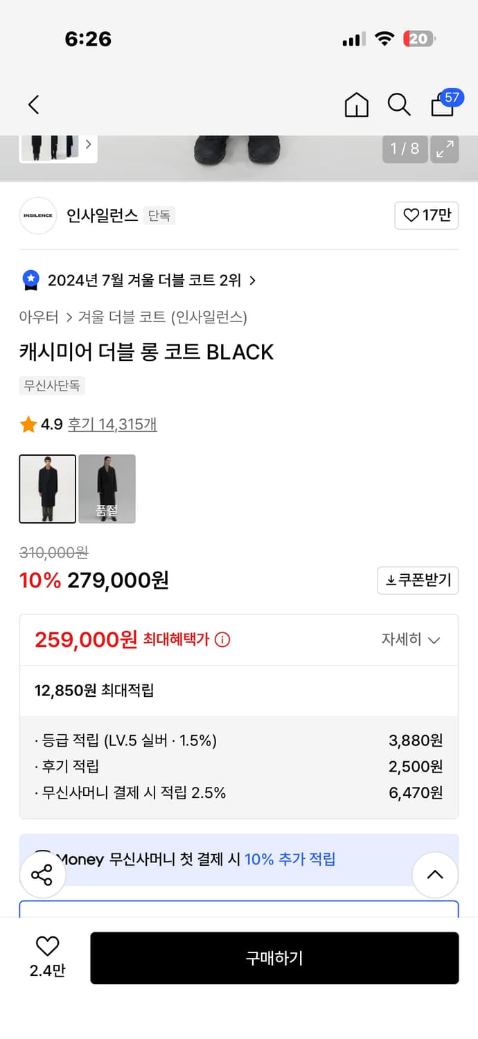Toggle the 17만 brand like heart

427,215
